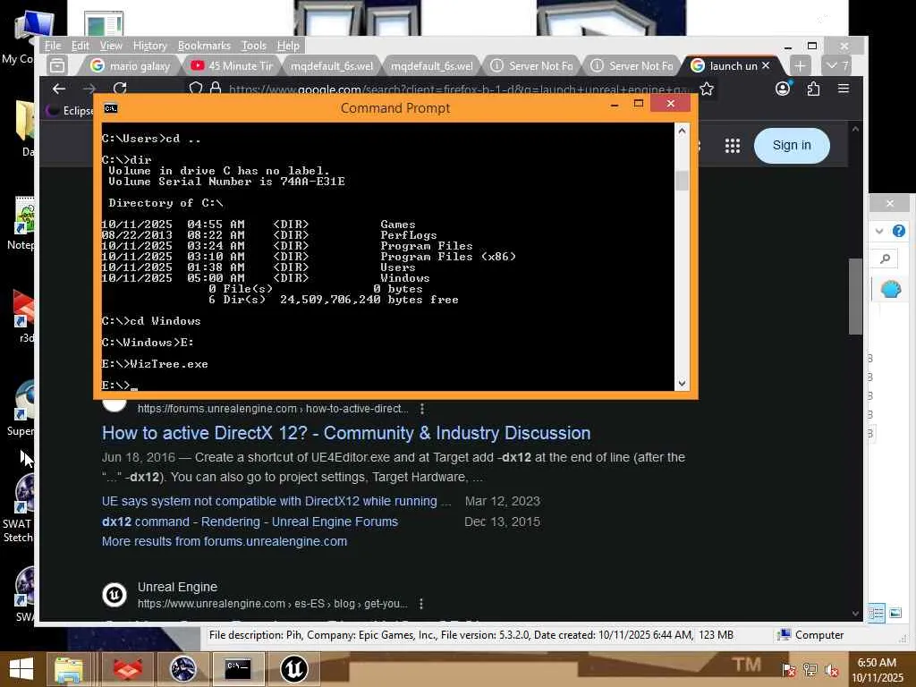Open SWAT game icon on taskbar
Viewport: 916px width, 687px height.
[x=182, y=669]
